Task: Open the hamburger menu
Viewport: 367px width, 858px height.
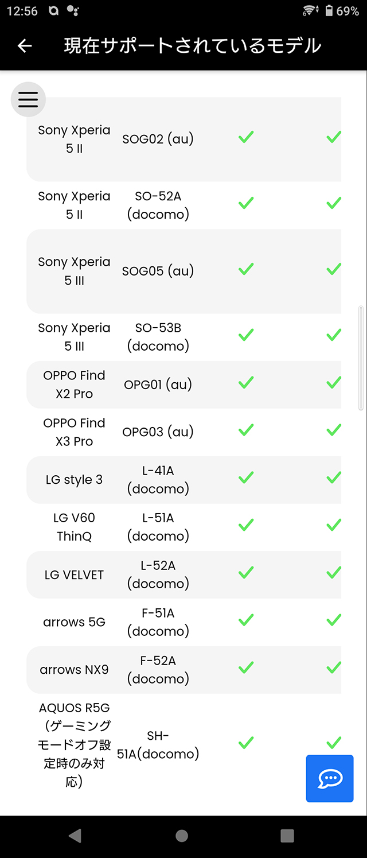Action: [28, 99]
